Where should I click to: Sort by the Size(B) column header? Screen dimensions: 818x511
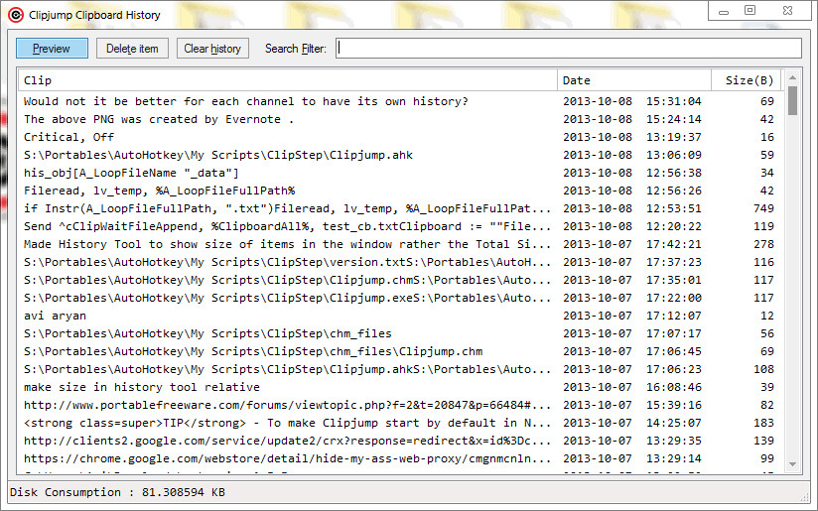[x=746, y=80]
